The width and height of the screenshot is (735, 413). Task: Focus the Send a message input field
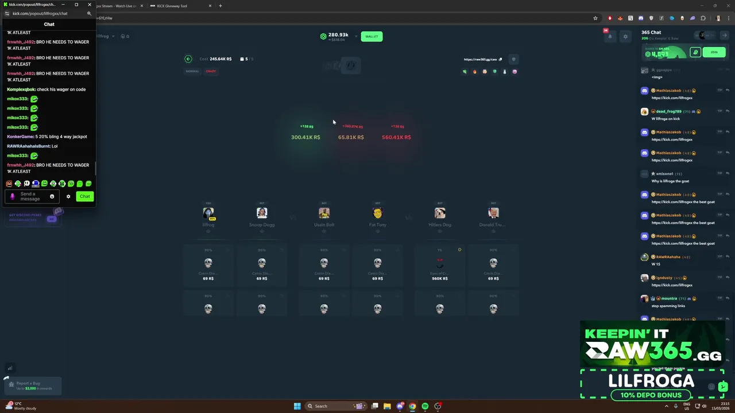point(32,197)
